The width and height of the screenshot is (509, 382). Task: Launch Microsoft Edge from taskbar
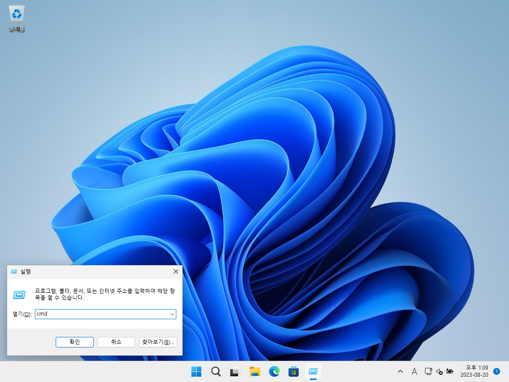(x=274, y=371)
